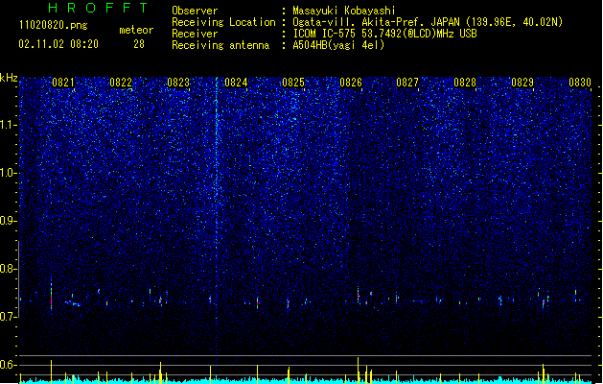603x384 pixels.
Task: Click the 0823 time marker
Action: [x=178, y=83]
